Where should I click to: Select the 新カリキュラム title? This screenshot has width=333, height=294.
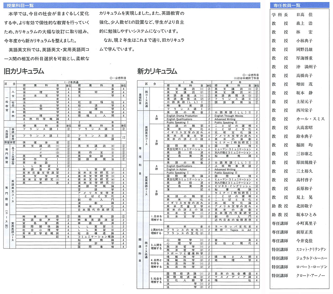pyautogui.click(x=157, y=71)
